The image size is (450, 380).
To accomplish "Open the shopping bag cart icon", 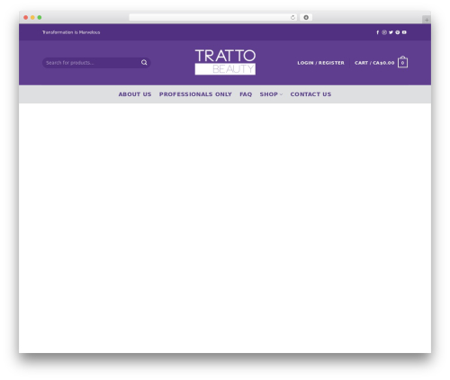I will click(x=402, y=62).
